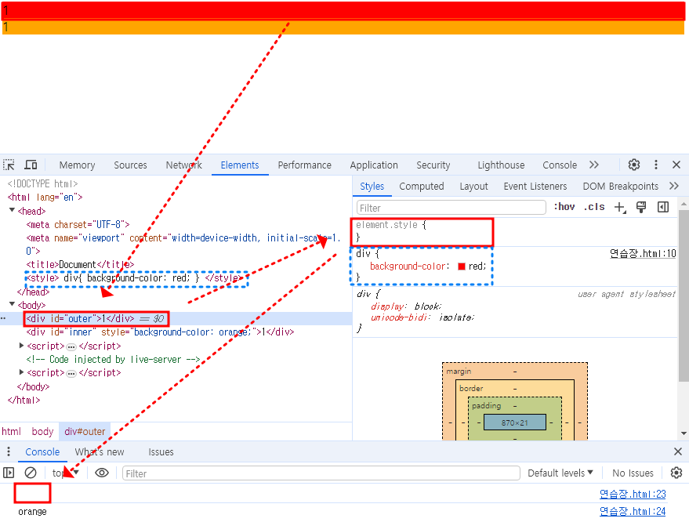Switch to the Computed sub-tab
689x522 pixels.
(422, 187)
